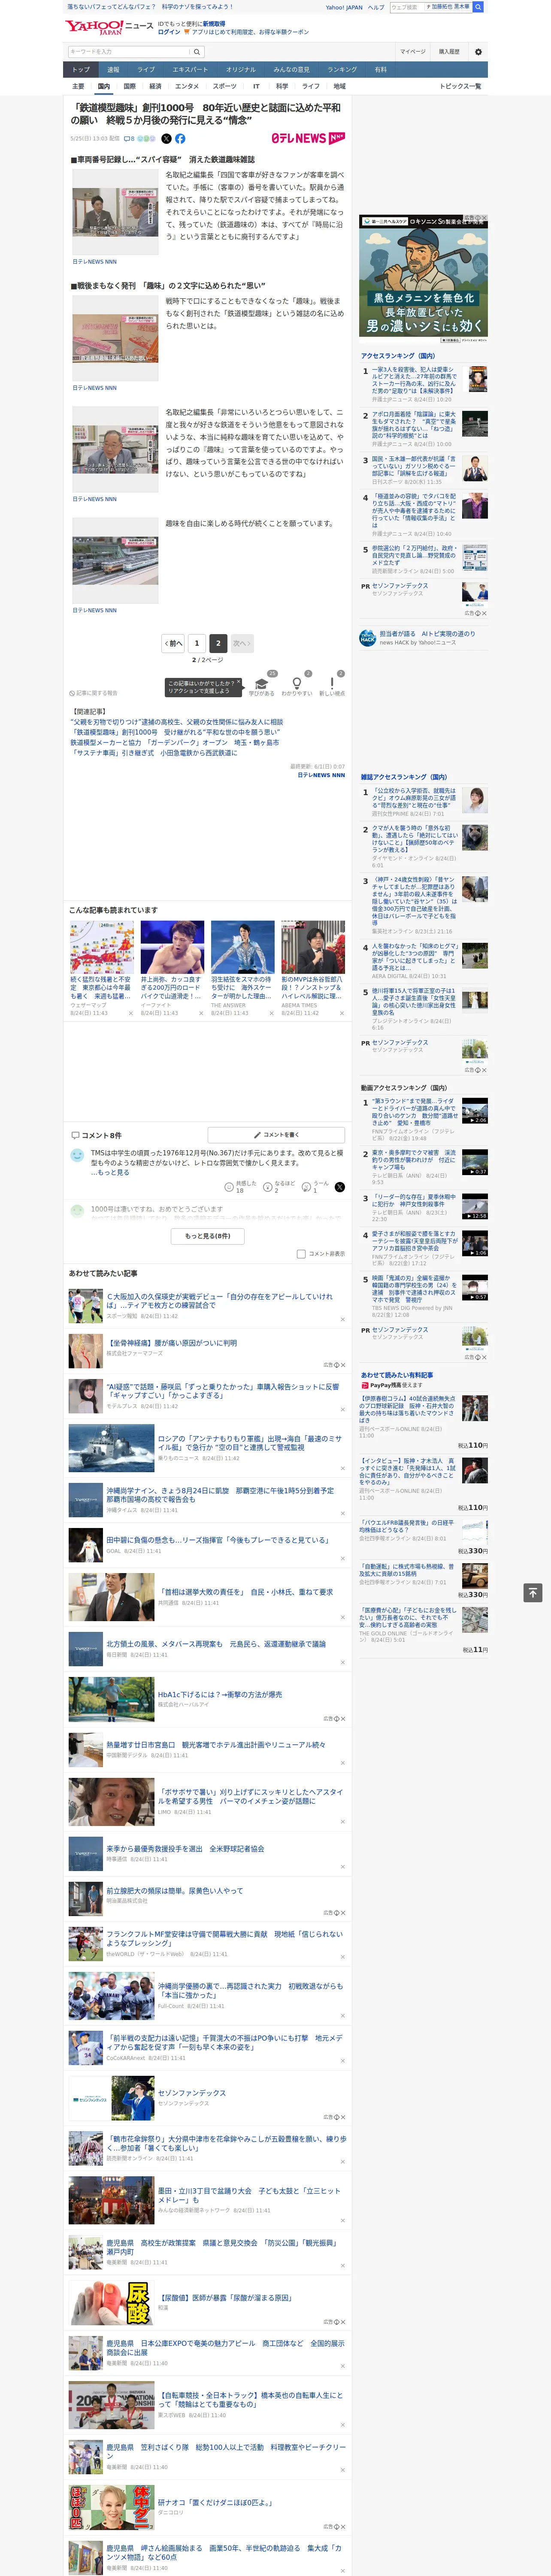
Task: Select the スポーツ category tab
Action: coord(224,86)
